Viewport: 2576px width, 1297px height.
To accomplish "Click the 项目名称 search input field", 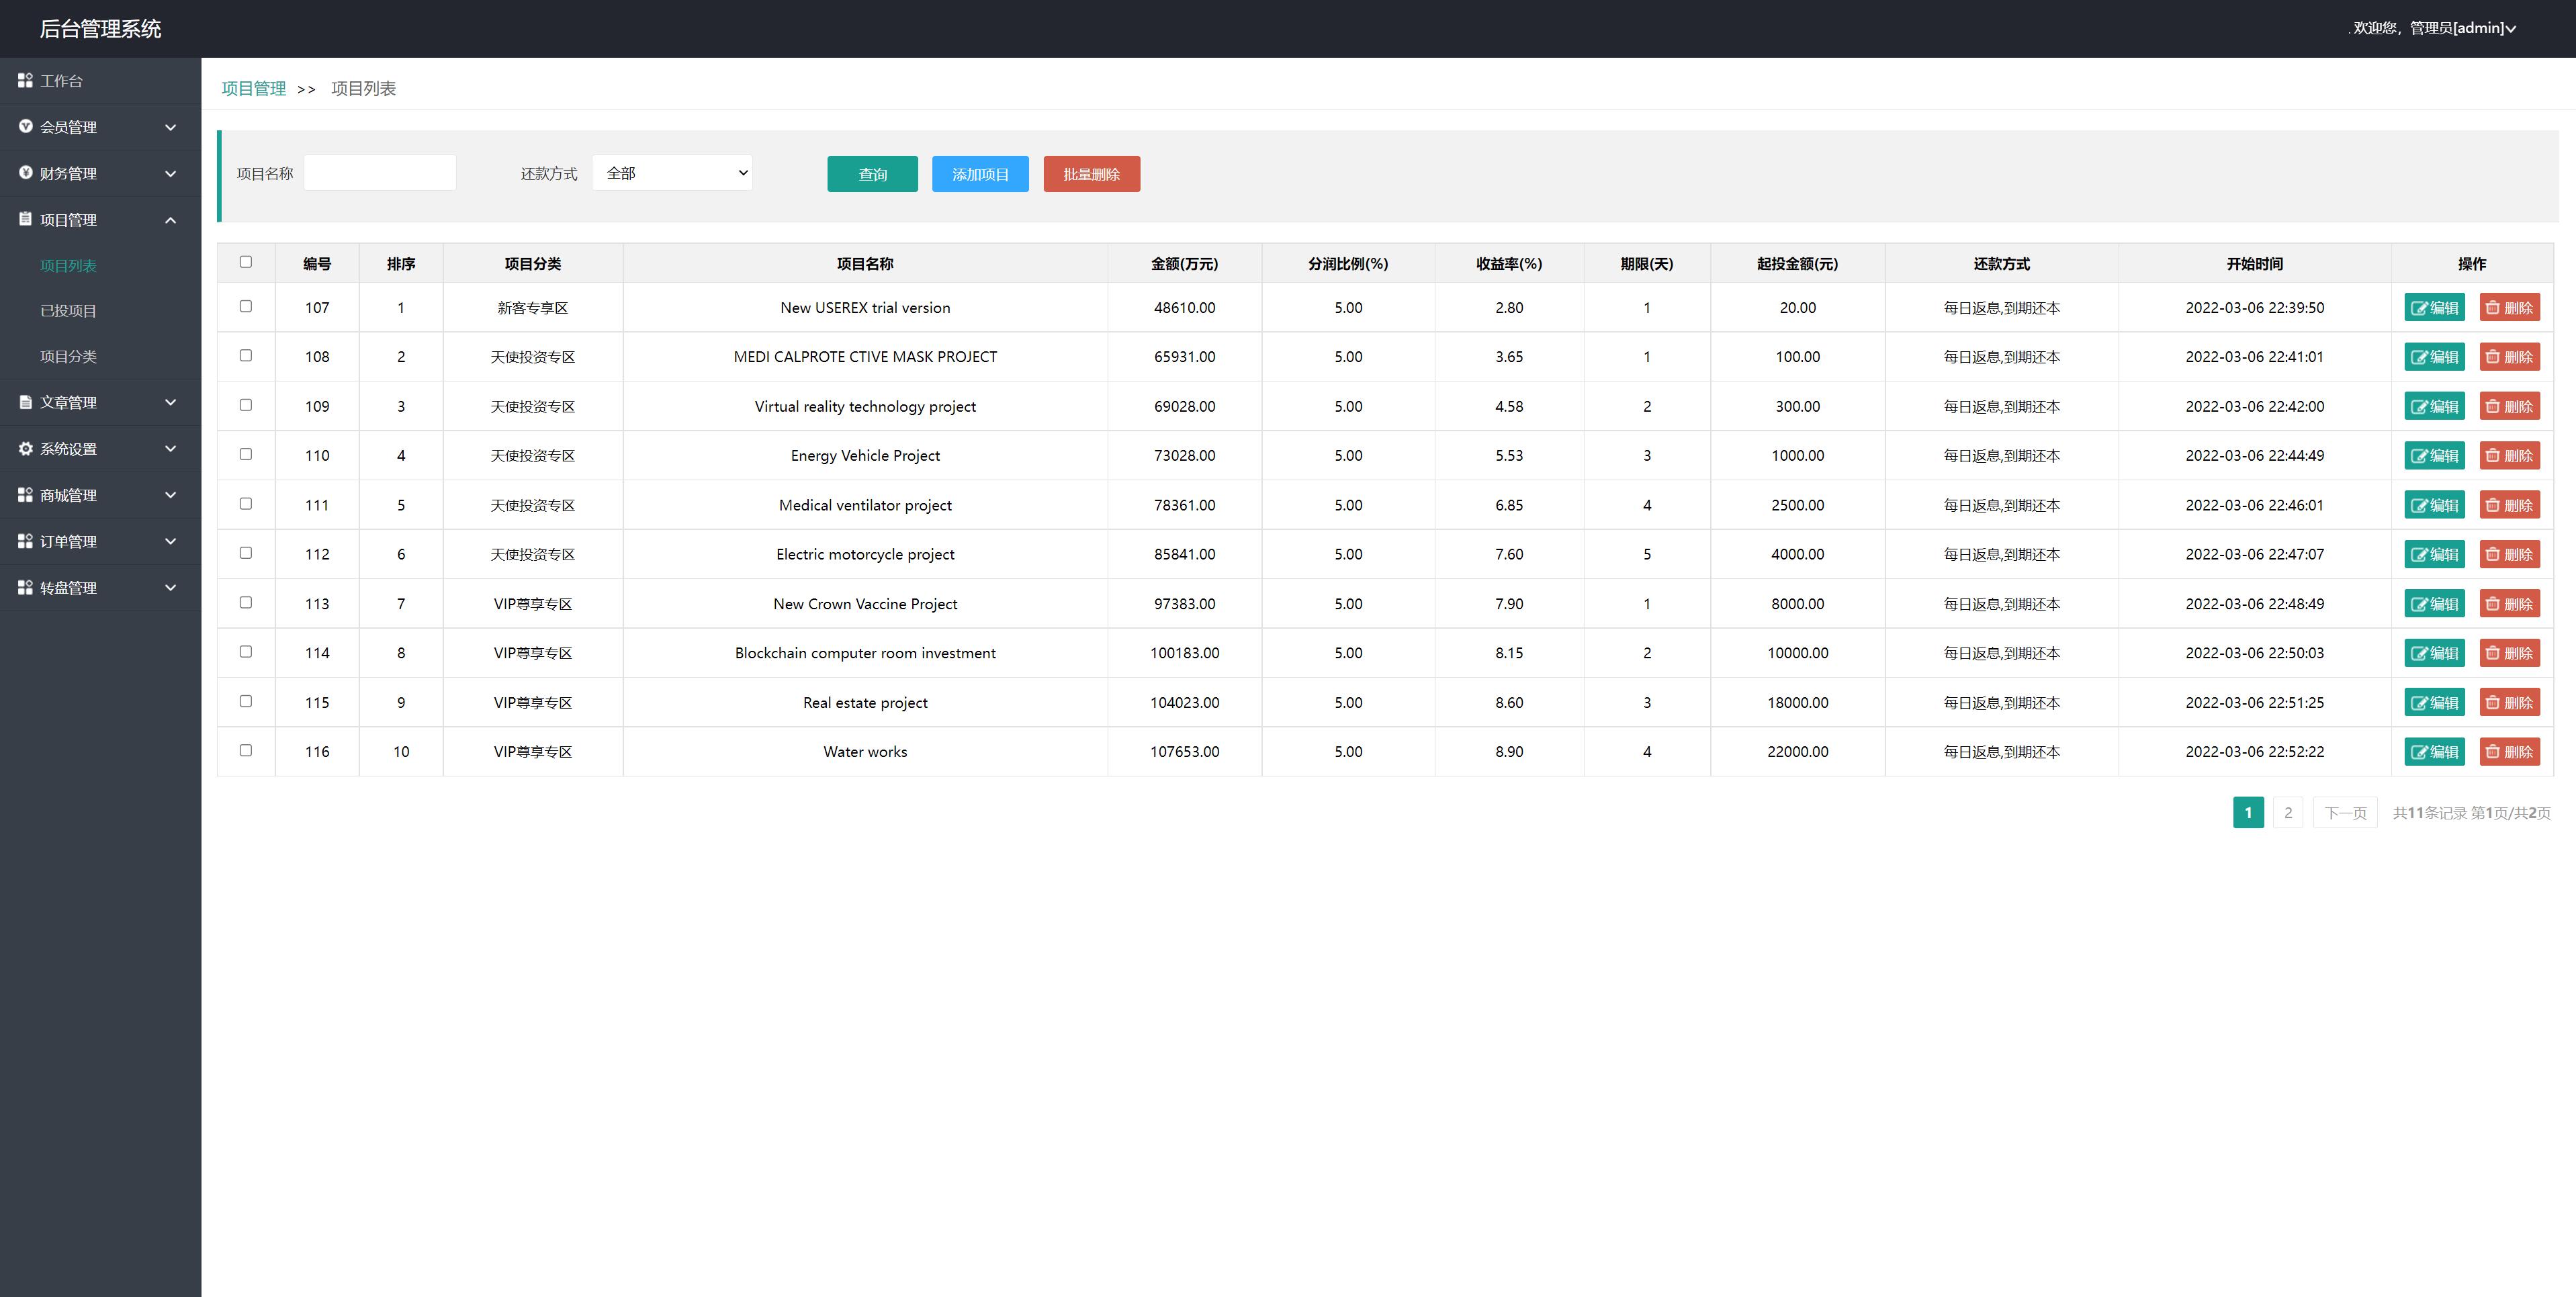I will pos(380,173).
